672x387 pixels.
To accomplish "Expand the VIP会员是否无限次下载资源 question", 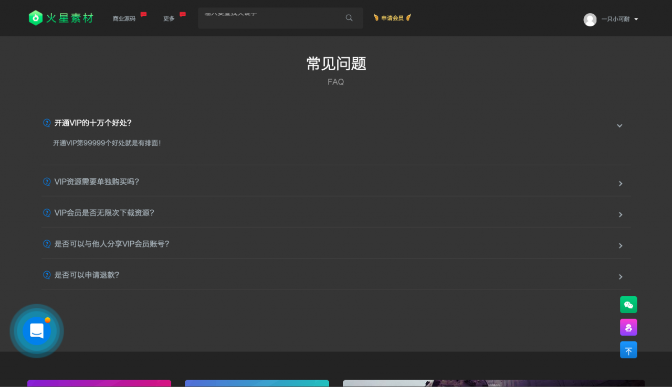I will [x=620, y=214].
